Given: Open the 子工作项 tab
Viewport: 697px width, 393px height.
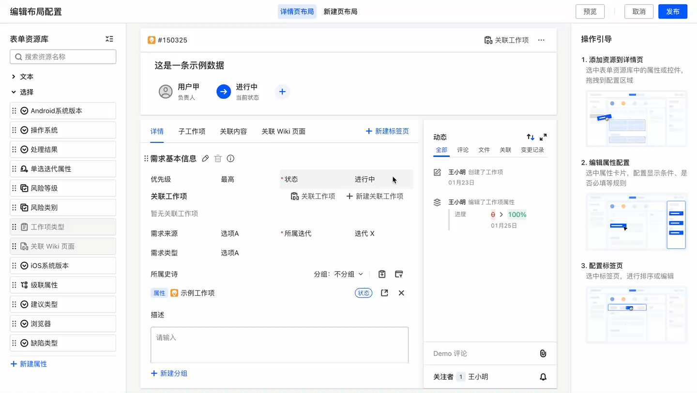Looking at the screenshot, I should 192,131.
